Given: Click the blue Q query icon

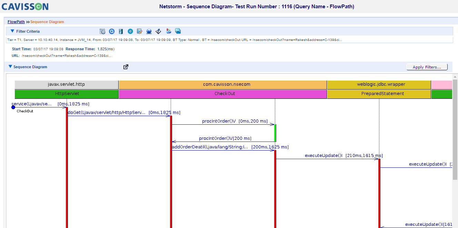Looking at the screenshot, I should point(112,31).
